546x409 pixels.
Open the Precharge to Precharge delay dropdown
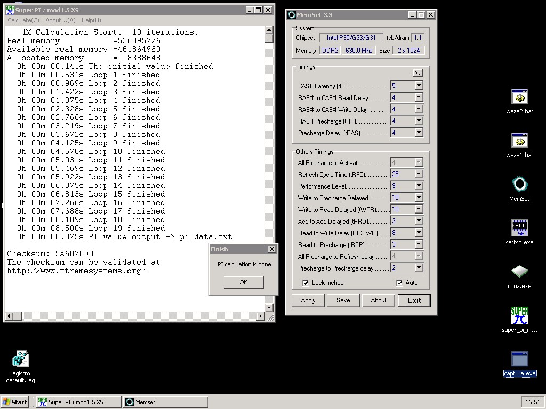point(419,268)
